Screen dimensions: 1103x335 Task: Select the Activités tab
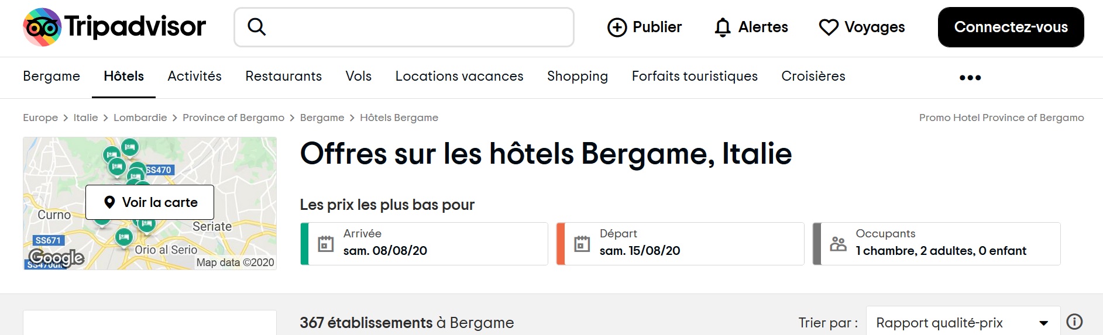(x=194, y=76)
